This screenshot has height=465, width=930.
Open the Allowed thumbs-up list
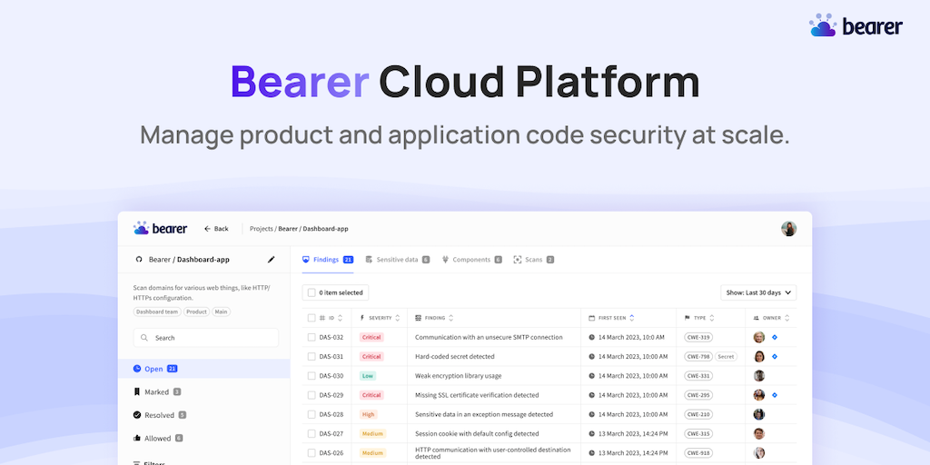pyautogui.click(x=157, y=439)
